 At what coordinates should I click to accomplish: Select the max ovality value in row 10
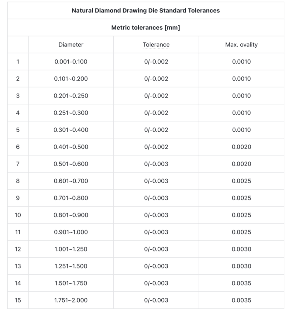click(x=241, y=215)
